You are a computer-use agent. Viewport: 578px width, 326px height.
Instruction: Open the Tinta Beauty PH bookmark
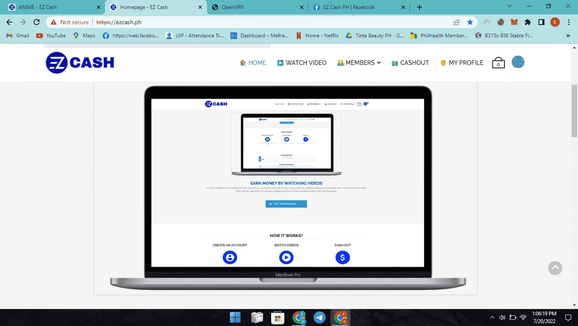point(374,36)
